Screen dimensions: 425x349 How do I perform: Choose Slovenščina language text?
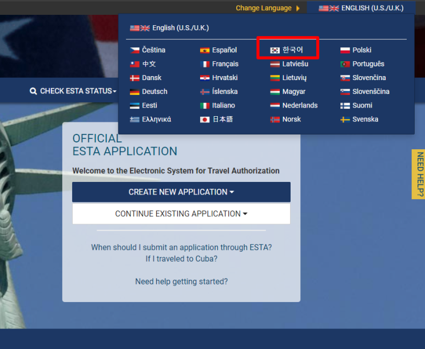point(371,92)
